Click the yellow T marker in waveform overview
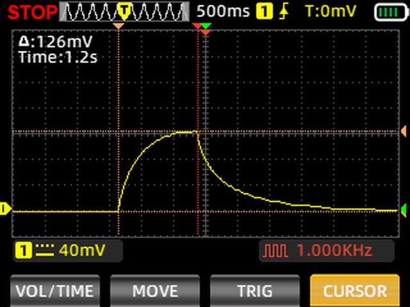This screenshot has width=410, height=307. [125, 10]
